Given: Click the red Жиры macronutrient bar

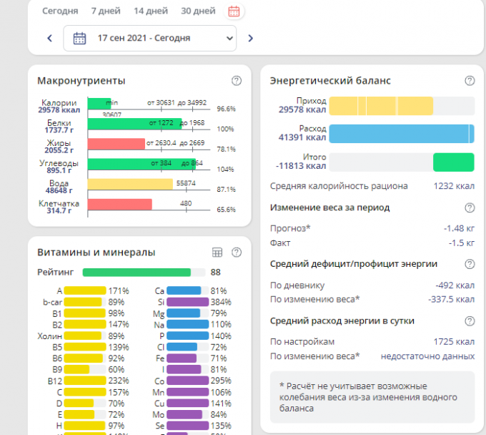Looking at the screenshot, I should pos(116,143).
